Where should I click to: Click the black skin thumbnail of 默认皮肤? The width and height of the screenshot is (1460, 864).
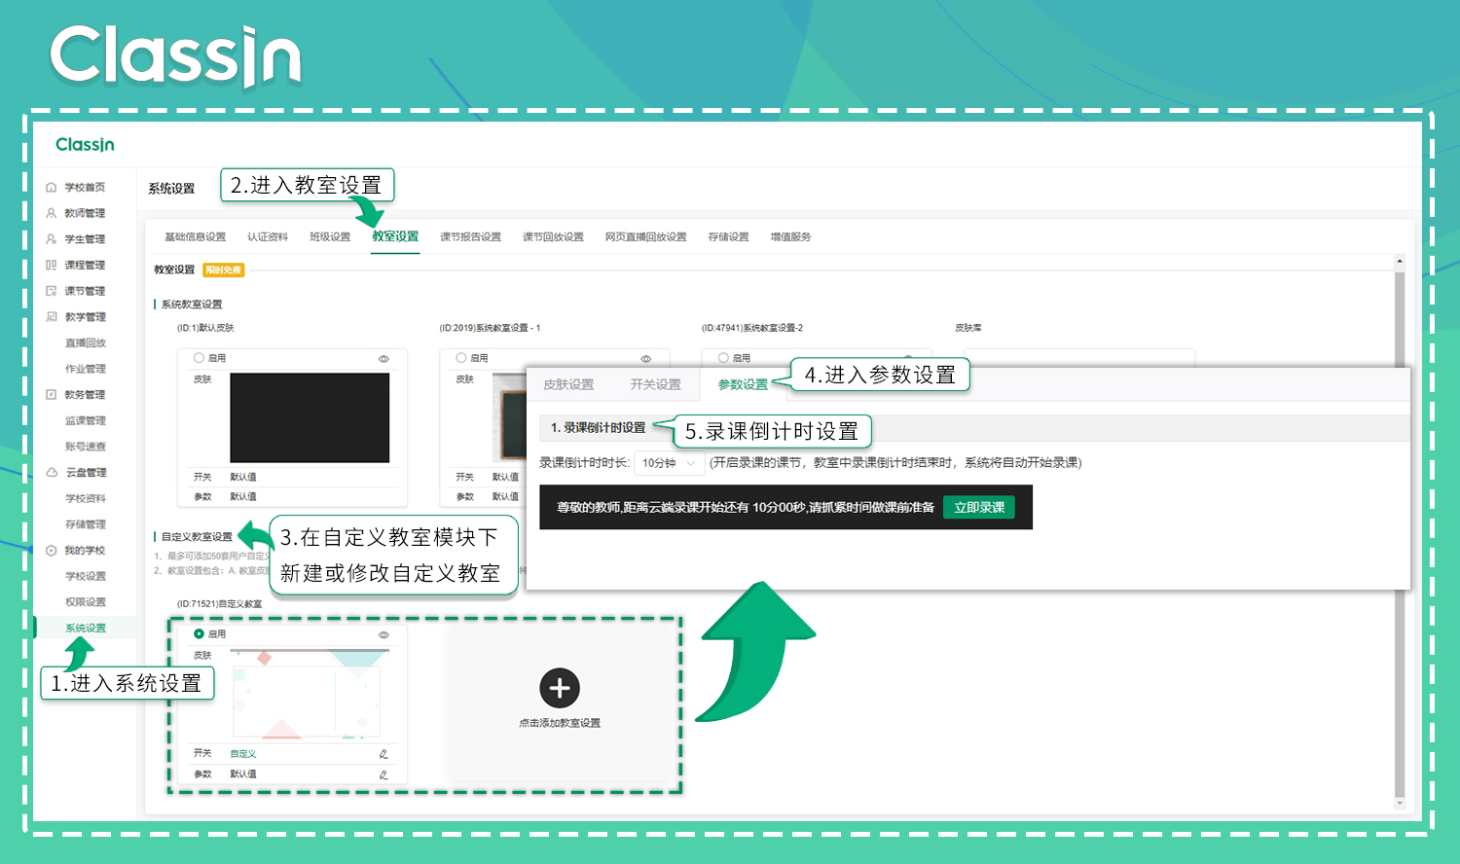(x=310, y=417)
